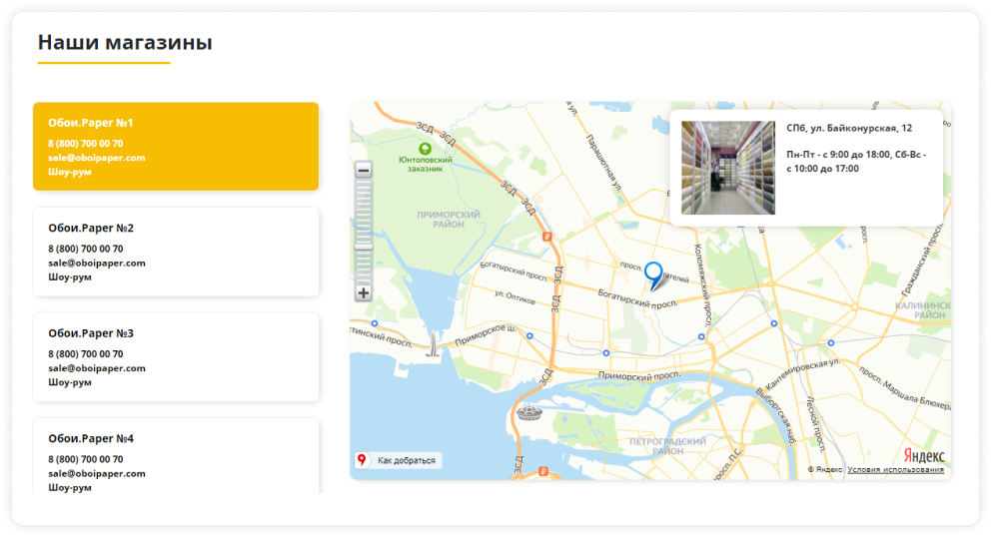Click the zoom out minus button on map

point(364,171)
